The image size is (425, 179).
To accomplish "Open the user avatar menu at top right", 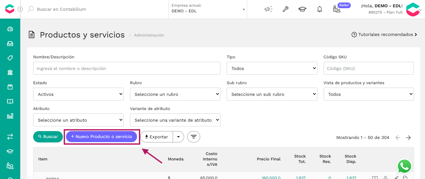I will tap(413, 9).
